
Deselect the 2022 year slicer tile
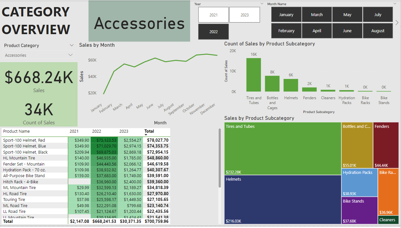(213, 32)
